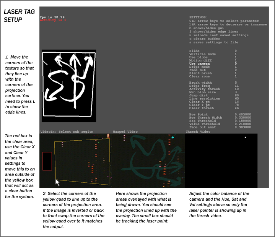
Task: Click inside the red clear-area box
Action: click(x=47, y=161)
